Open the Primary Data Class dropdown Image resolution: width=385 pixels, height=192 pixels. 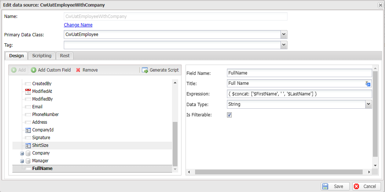(x=283, y=35)
